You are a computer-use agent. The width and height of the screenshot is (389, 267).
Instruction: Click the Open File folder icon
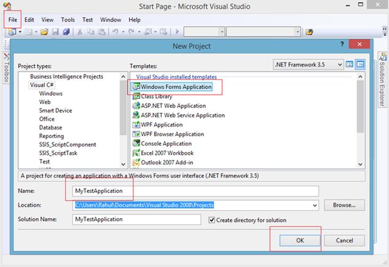tap(44, 32)
